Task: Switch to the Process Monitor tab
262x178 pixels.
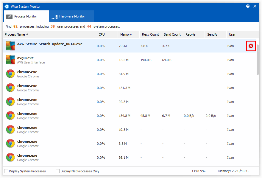Action: click(x=26, y=16)
